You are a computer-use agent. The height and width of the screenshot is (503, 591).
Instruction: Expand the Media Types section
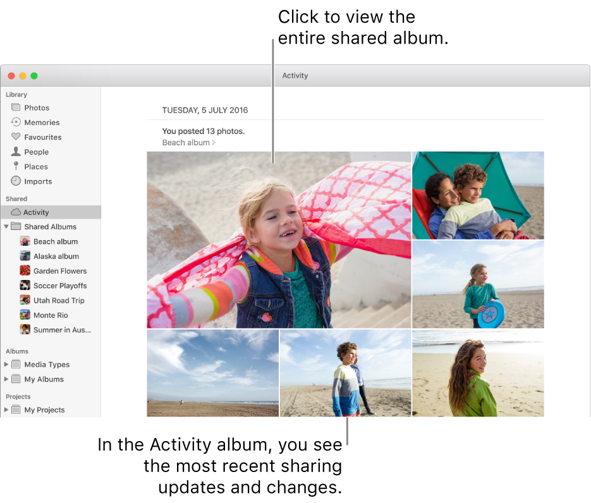point(7,364)
